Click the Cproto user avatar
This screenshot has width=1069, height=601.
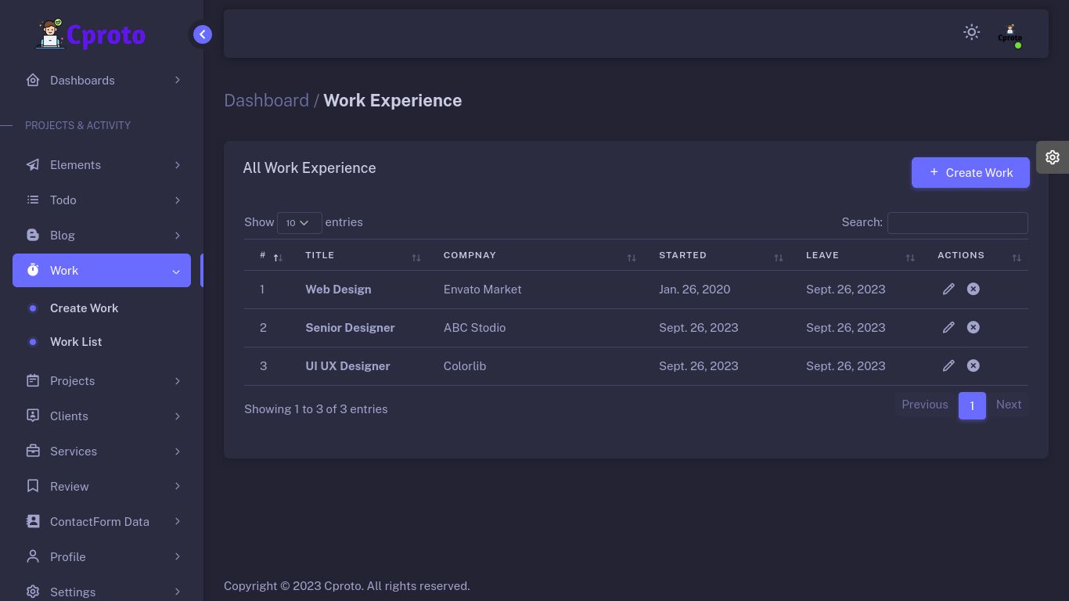(1010, 34)
